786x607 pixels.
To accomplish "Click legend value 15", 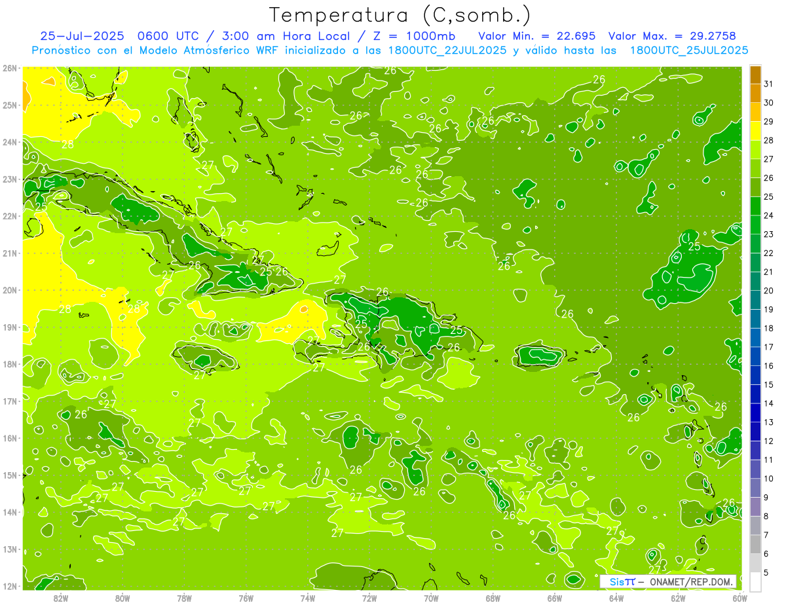I will coord(769,384).
